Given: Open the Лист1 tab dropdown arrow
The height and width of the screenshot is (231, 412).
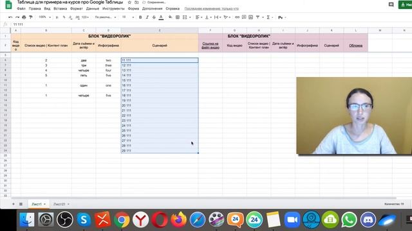Looking at the screenshot, I should 44,204.
